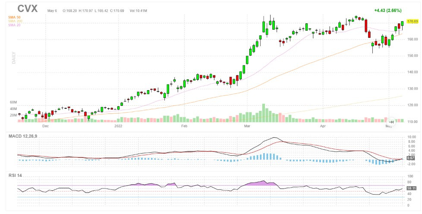Select the SMA 50 indicator label
Viewport: 422px width, 214px height.
[14, 17]
